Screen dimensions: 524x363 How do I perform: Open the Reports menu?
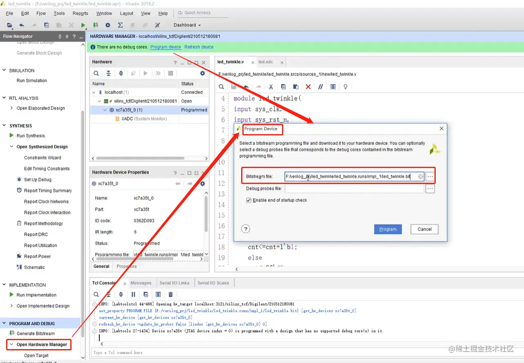(x=80, y=13)
